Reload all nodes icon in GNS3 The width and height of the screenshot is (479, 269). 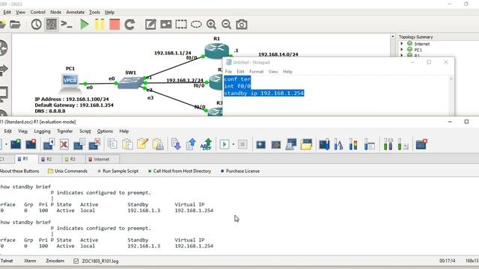click(x=129, y=24)
